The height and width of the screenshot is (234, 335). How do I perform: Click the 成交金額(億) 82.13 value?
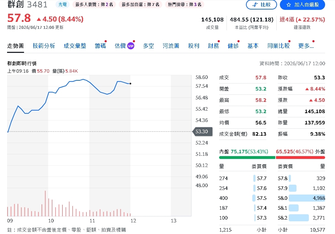(x=259, y=134)
